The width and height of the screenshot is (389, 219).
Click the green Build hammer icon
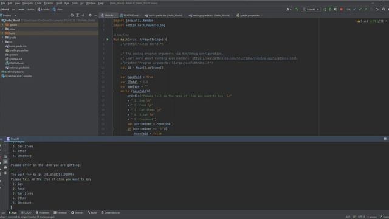[x=297, y=9]
